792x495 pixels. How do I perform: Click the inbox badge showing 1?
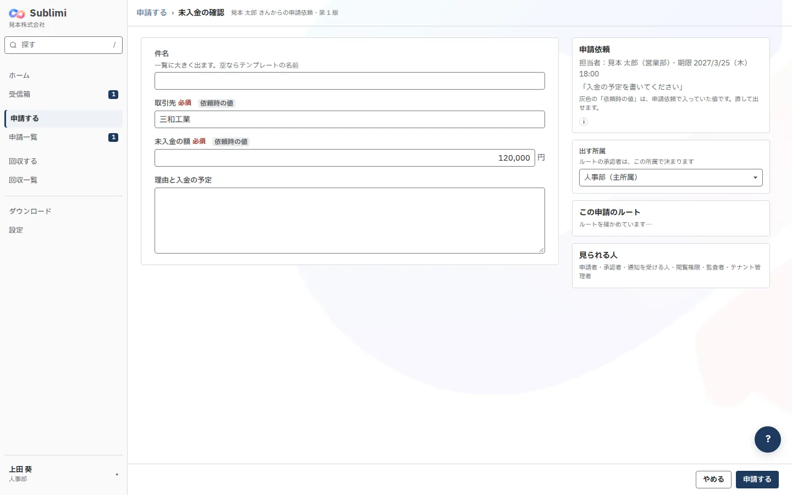point(113,95)
